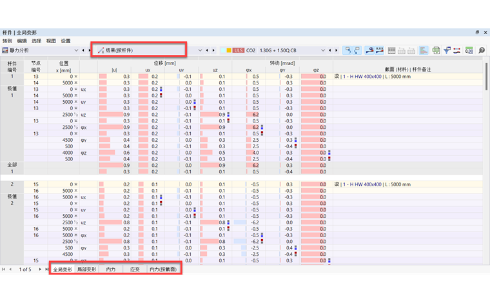Click the φx value 4.0 in member 1 φz row
Image resolution: width=490 pixels, height=303 pixels.
tap(255, 153)
